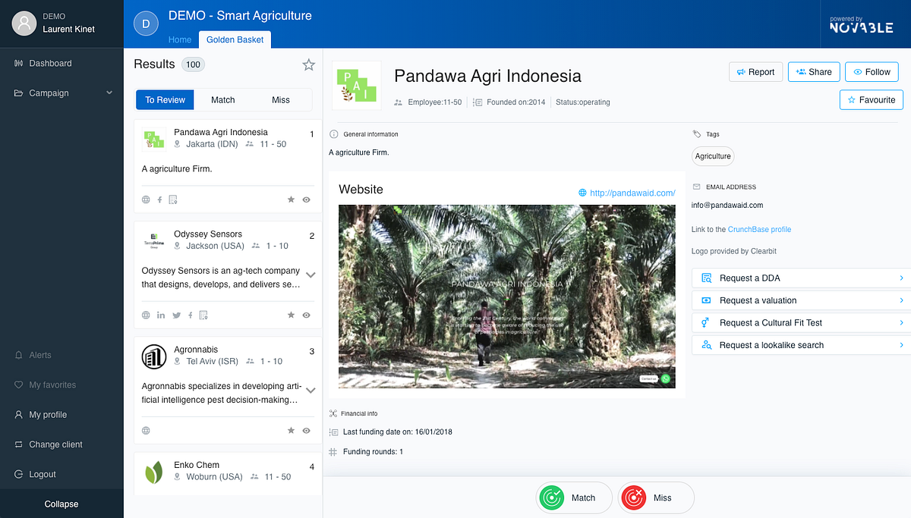Click the green Match checkmark icon

point(551,498)
